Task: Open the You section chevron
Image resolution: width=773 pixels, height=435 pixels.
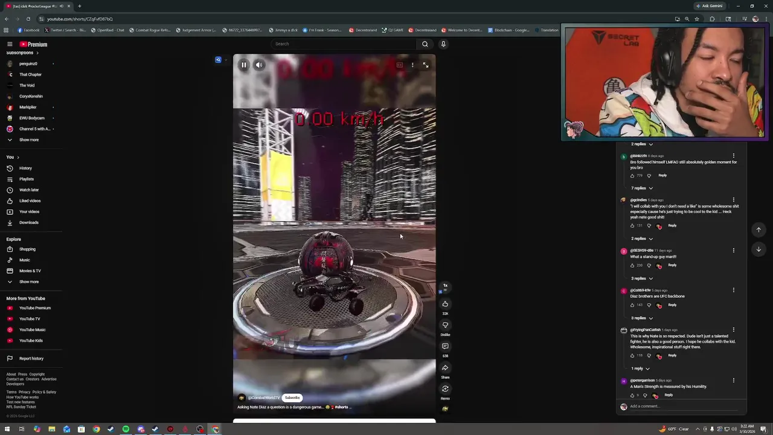Action: (x=18, y=157)
